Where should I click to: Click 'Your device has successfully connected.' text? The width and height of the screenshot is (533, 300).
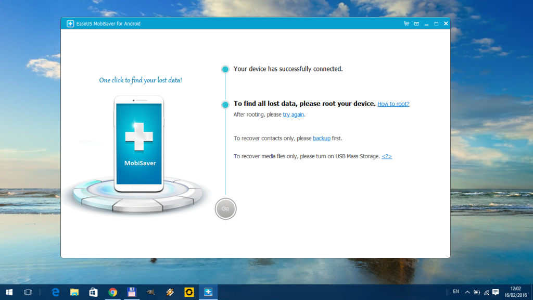288,69
